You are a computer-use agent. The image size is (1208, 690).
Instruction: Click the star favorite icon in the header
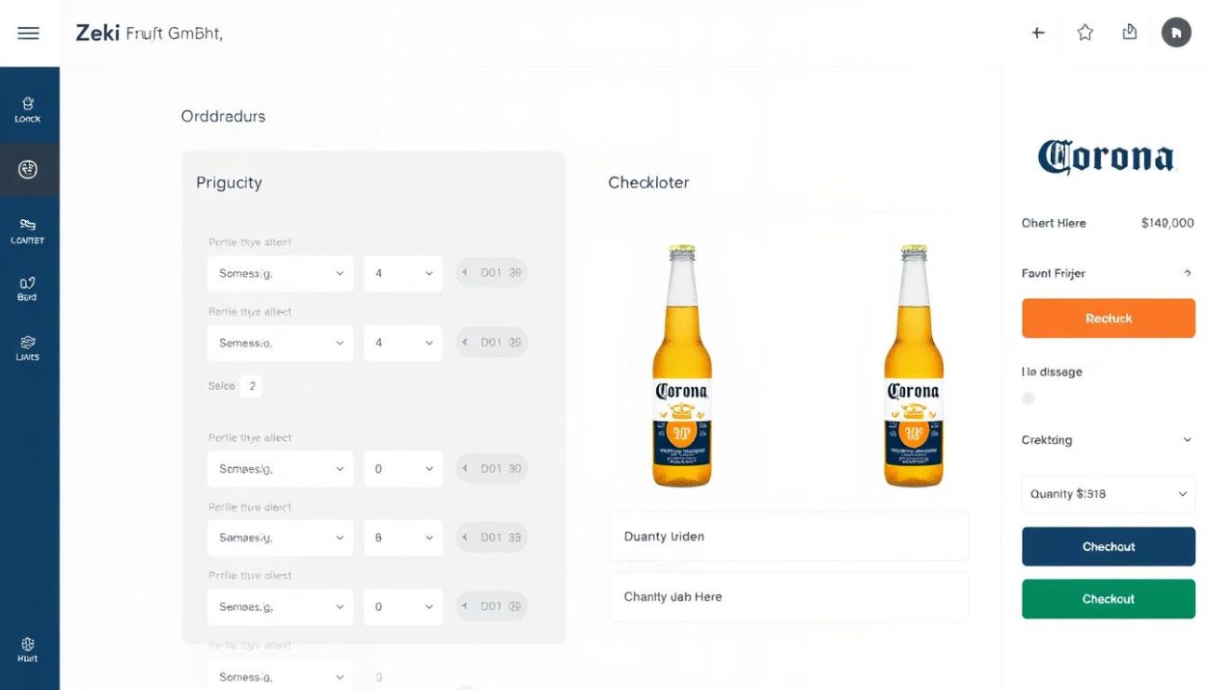tap(1084, 33)
